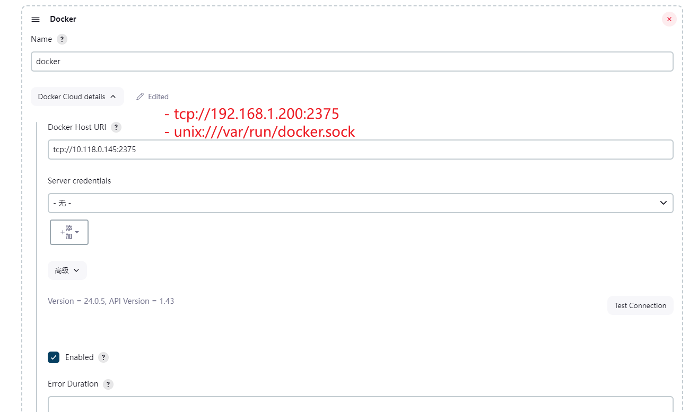Viewport: 689px width, 412px height.
Task: Collapse the Docker Cloud details section
Action: (x=77, y=97)
